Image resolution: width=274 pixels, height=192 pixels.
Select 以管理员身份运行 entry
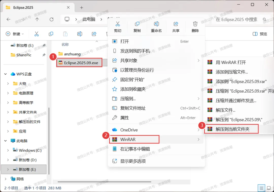pyautogui.click(x=156, y=70)
